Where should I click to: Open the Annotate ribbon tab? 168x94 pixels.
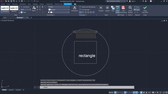[x=15, y=4]
